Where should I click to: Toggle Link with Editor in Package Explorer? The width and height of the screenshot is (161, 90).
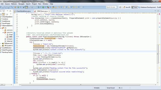pyautogui.click(x=3, y=14)
